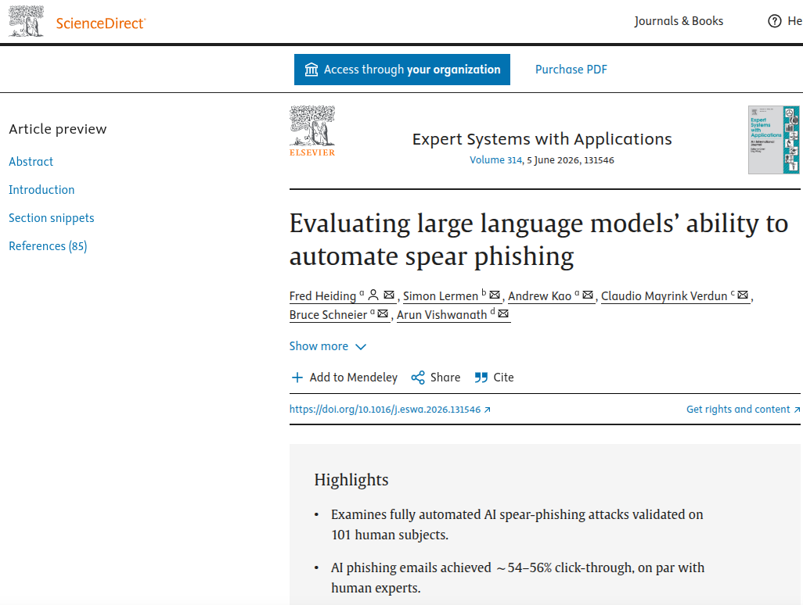Navigate to Section snippets
This screenshot has width=803, height=605.
point(52,218)
